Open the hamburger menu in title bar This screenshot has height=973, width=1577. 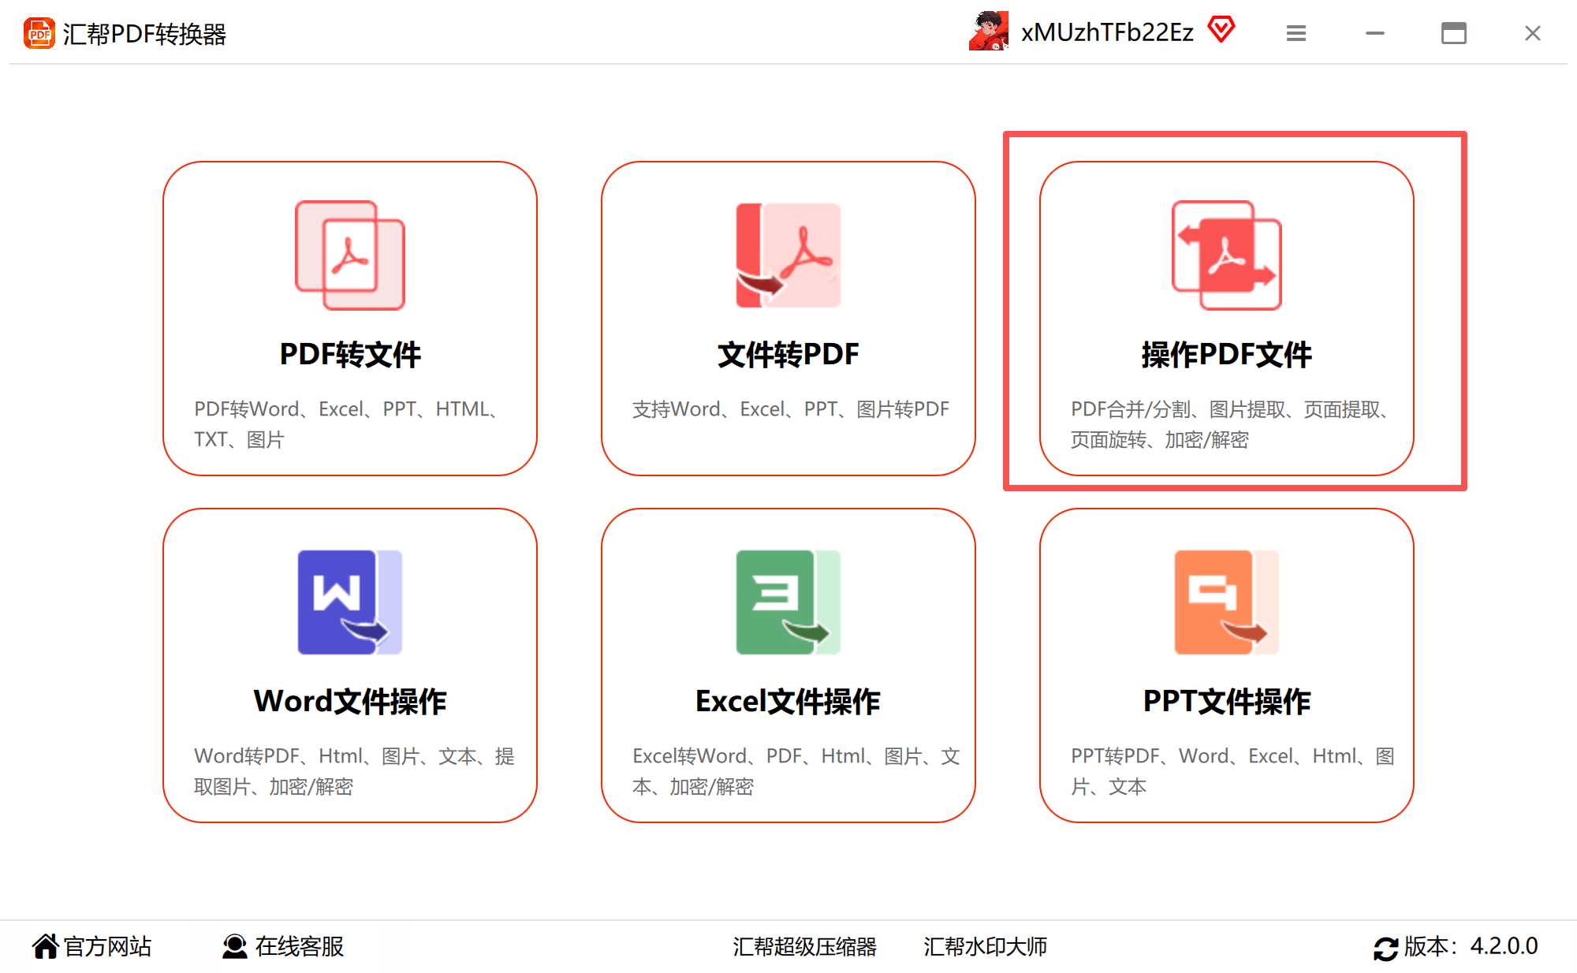1296,33
